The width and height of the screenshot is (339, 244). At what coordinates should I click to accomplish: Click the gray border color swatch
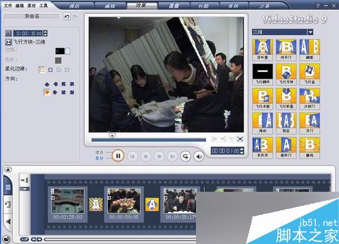[58, 60]
